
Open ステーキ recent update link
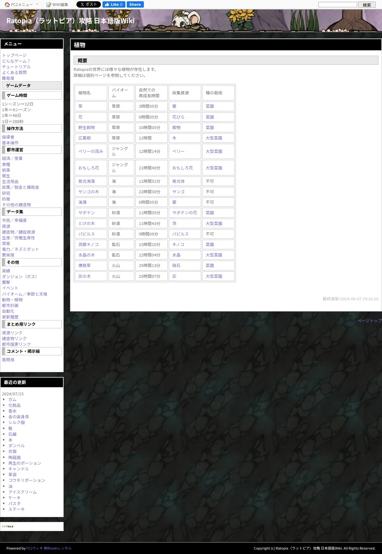17,509
